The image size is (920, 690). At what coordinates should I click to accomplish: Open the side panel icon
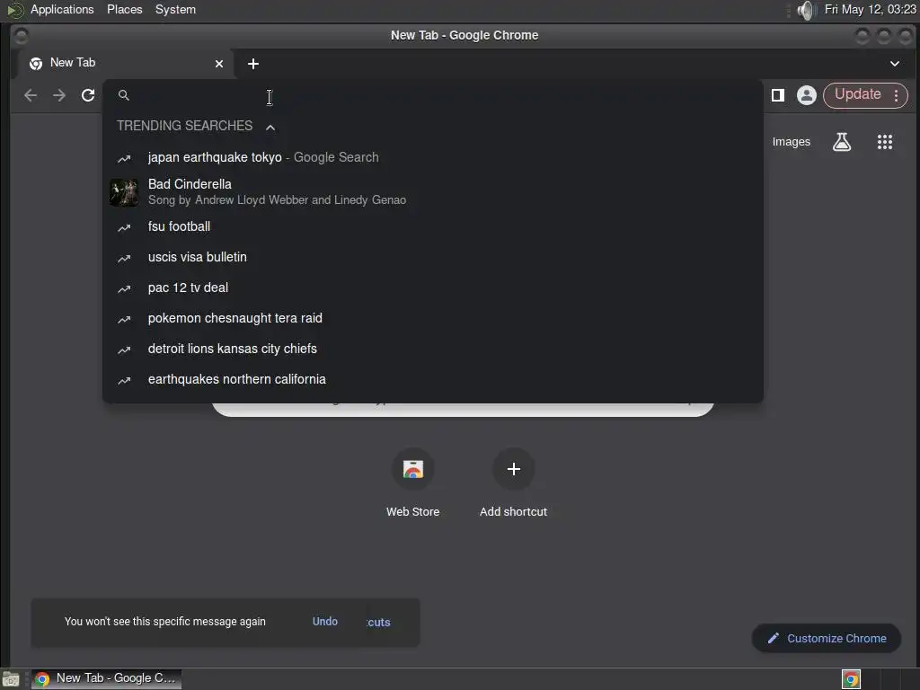click(778, 95)
